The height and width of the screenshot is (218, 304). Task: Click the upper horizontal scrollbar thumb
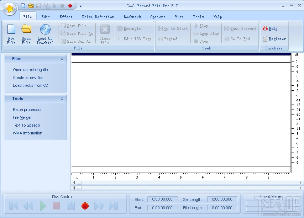point(79,182)
